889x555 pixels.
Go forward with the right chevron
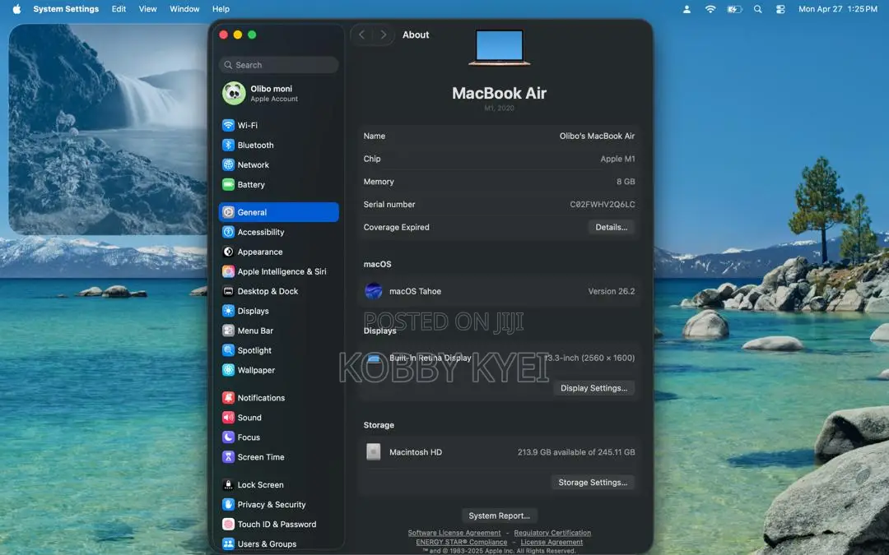384,35
